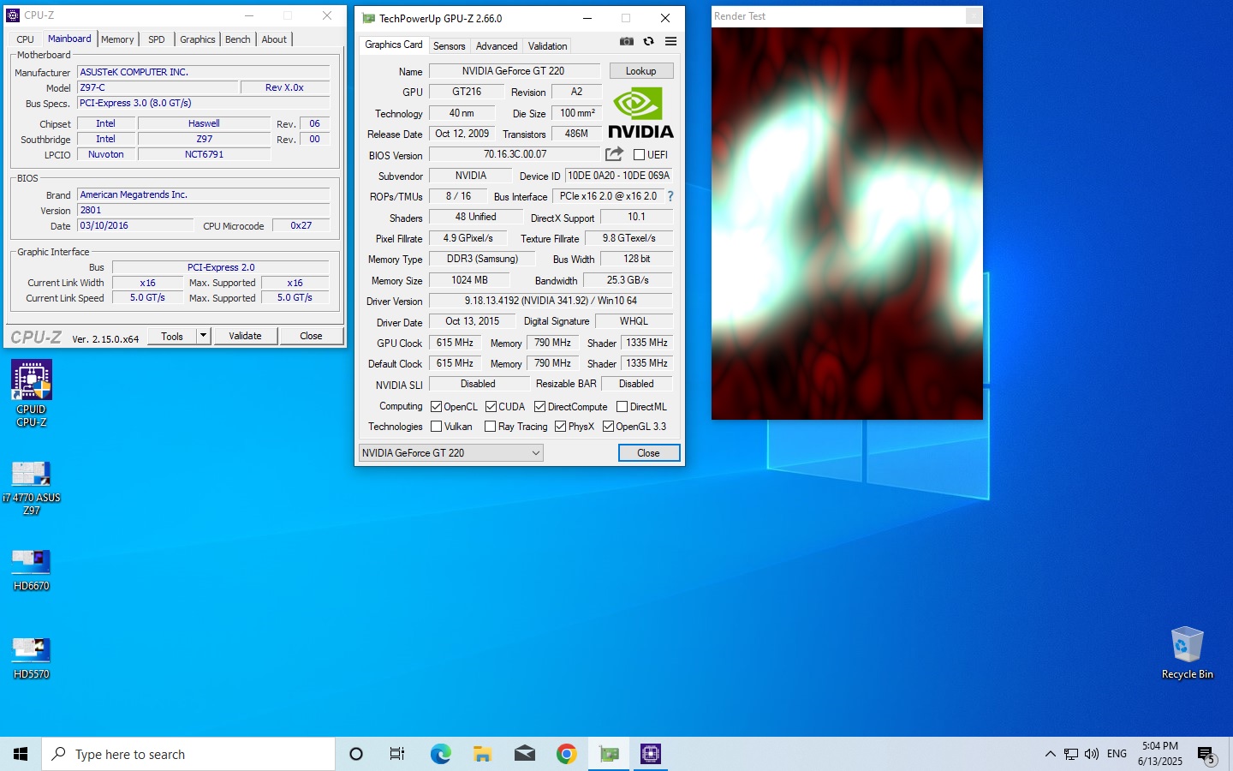Viewport: 1233px width, 771px height.
Task: Toggle the DirectML checkbox
Action: click(x=622, y=407)
